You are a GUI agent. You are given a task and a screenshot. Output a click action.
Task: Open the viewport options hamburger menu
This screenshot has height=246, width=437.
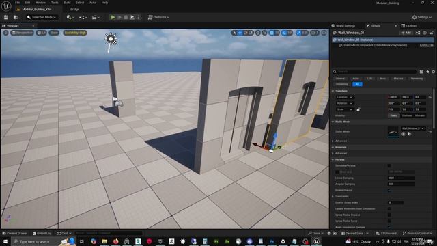pos(6,33)
